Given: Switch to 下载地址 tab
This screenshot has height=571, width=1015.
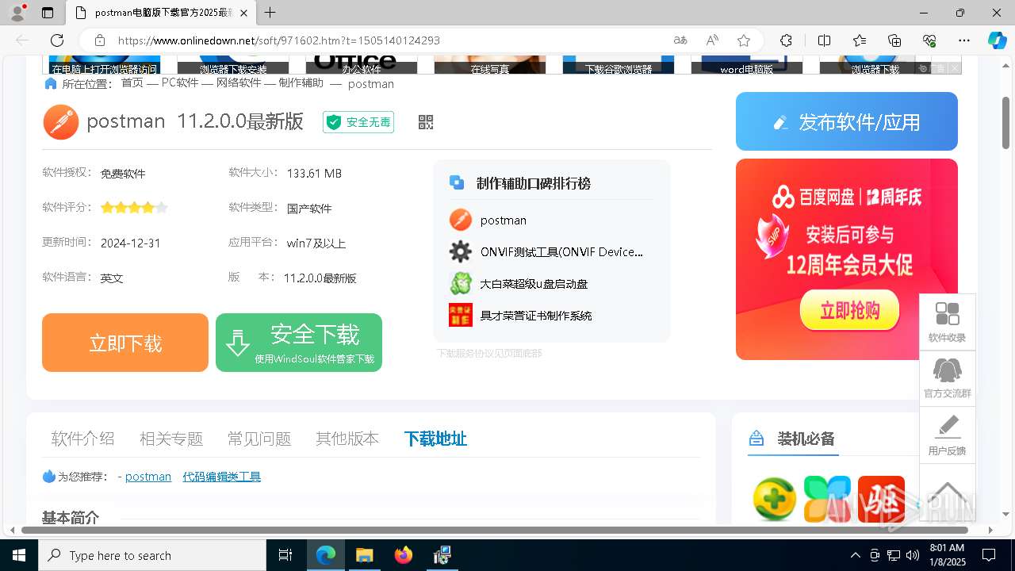Looking at the screenshot, I should click(435, 439).
